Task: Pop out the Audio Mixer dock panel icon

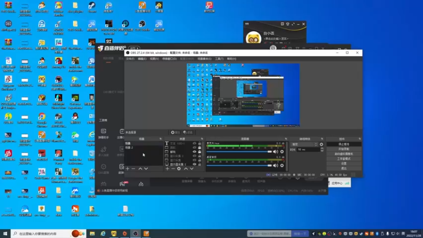Action: (286, 139)
